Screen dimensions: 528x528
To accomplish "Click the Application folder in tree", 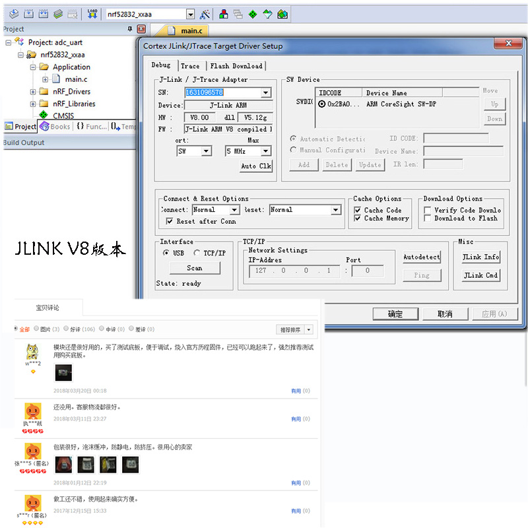I will tap(71, 67).
